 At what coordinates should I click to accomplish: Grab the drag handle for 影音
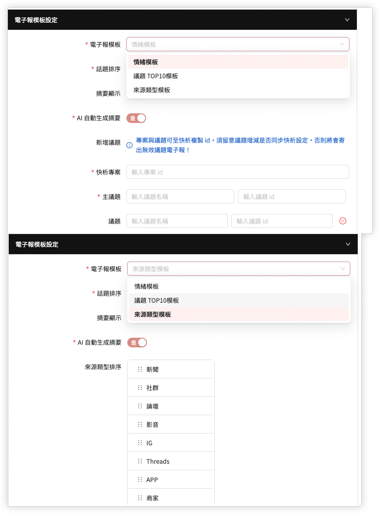point(140,424)
